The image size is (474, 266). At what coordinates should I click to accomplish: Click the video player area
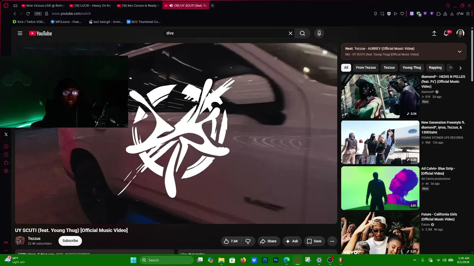tap(176, 133)
